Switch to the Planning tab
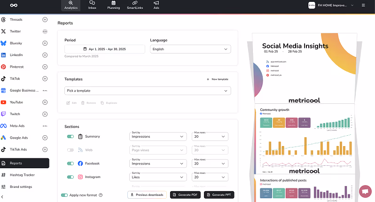Image resolution: width=375 pixels, height=202 pixels. click(x=114, y=5)
